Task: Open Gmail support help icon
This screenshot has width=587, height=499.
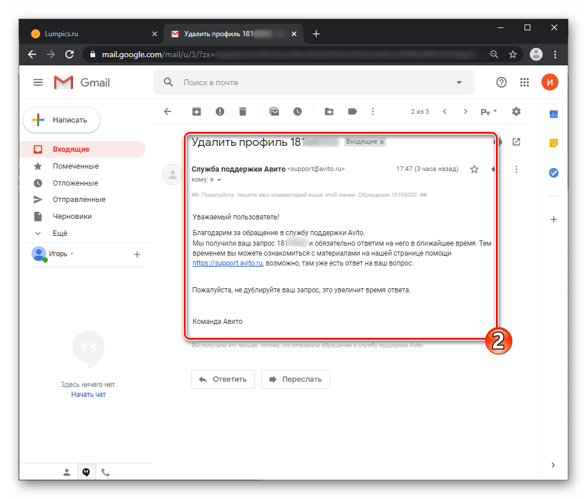Action: 501,82
